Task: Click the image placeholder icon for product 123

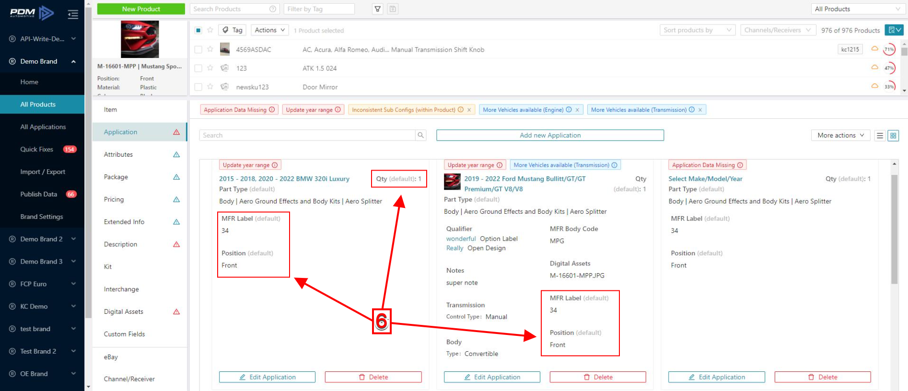Action: click(224, 68)
